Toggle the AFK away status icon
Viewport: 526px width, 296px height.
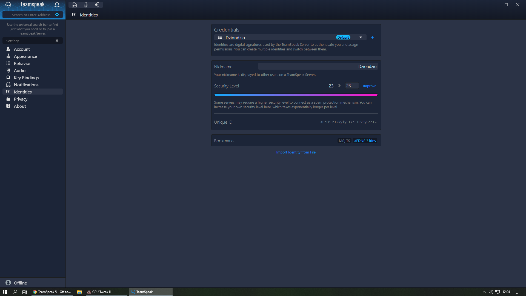point(74,5)
